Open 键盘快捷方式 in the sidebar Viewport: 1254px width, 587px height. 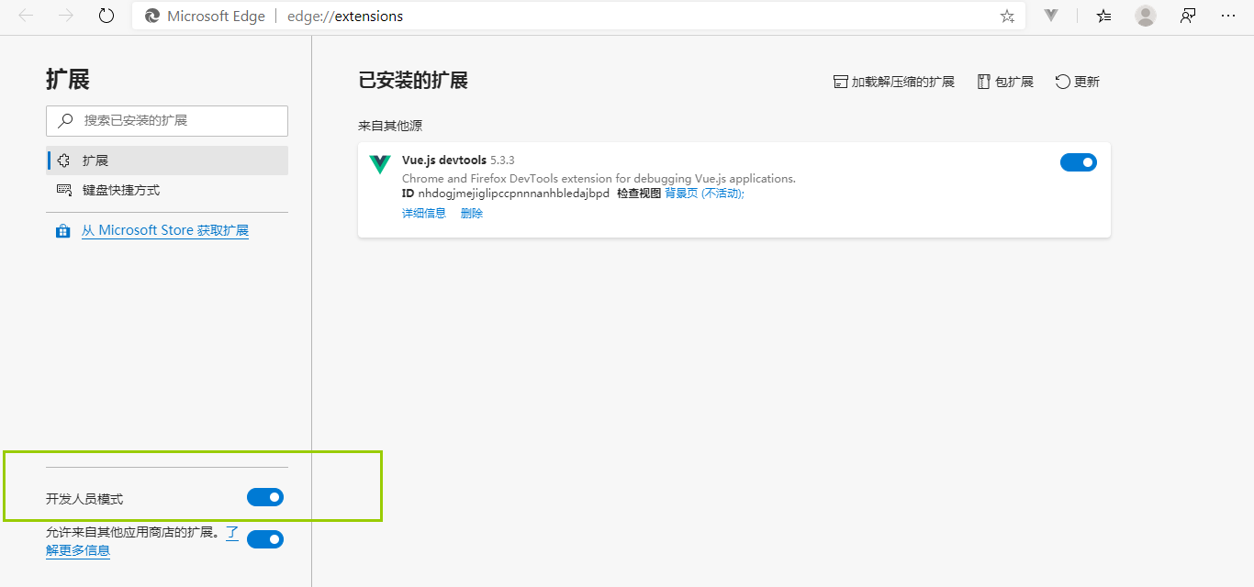point(167,190)
